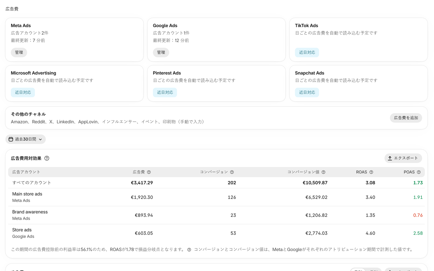Click the red POAS value 0.76
Image resolution: width=434 pixels, height=271 pixels.
tap(418, 215)
